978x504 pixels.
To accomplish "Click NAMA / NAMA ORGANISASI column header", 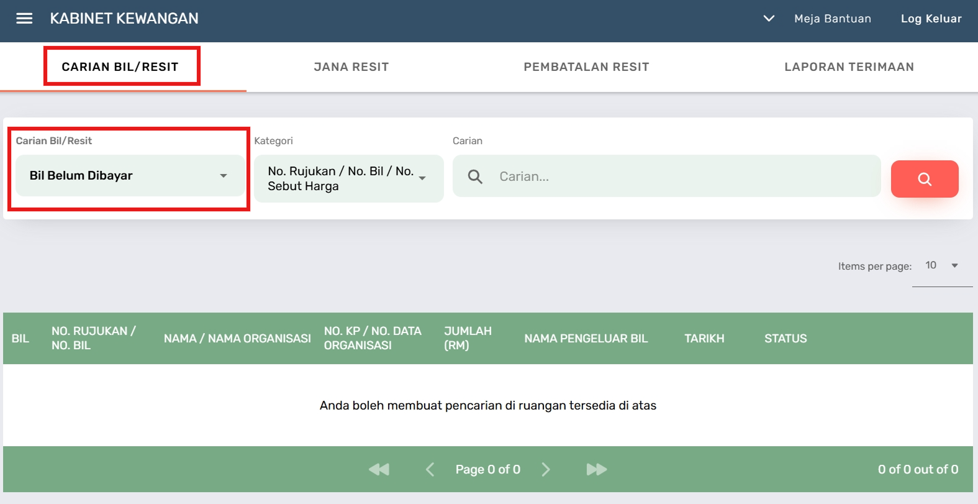I will click(237, 338).
